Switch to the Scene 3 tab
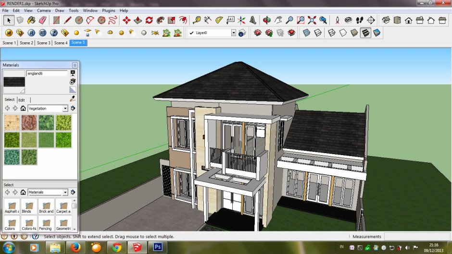 (x=44, y=43)
